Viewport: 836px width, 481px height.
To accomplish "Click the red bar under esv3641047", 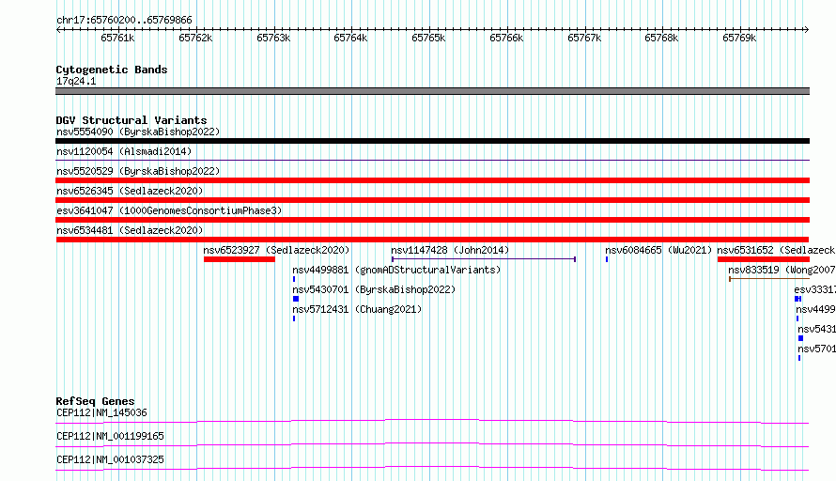I will pos(432,220).
